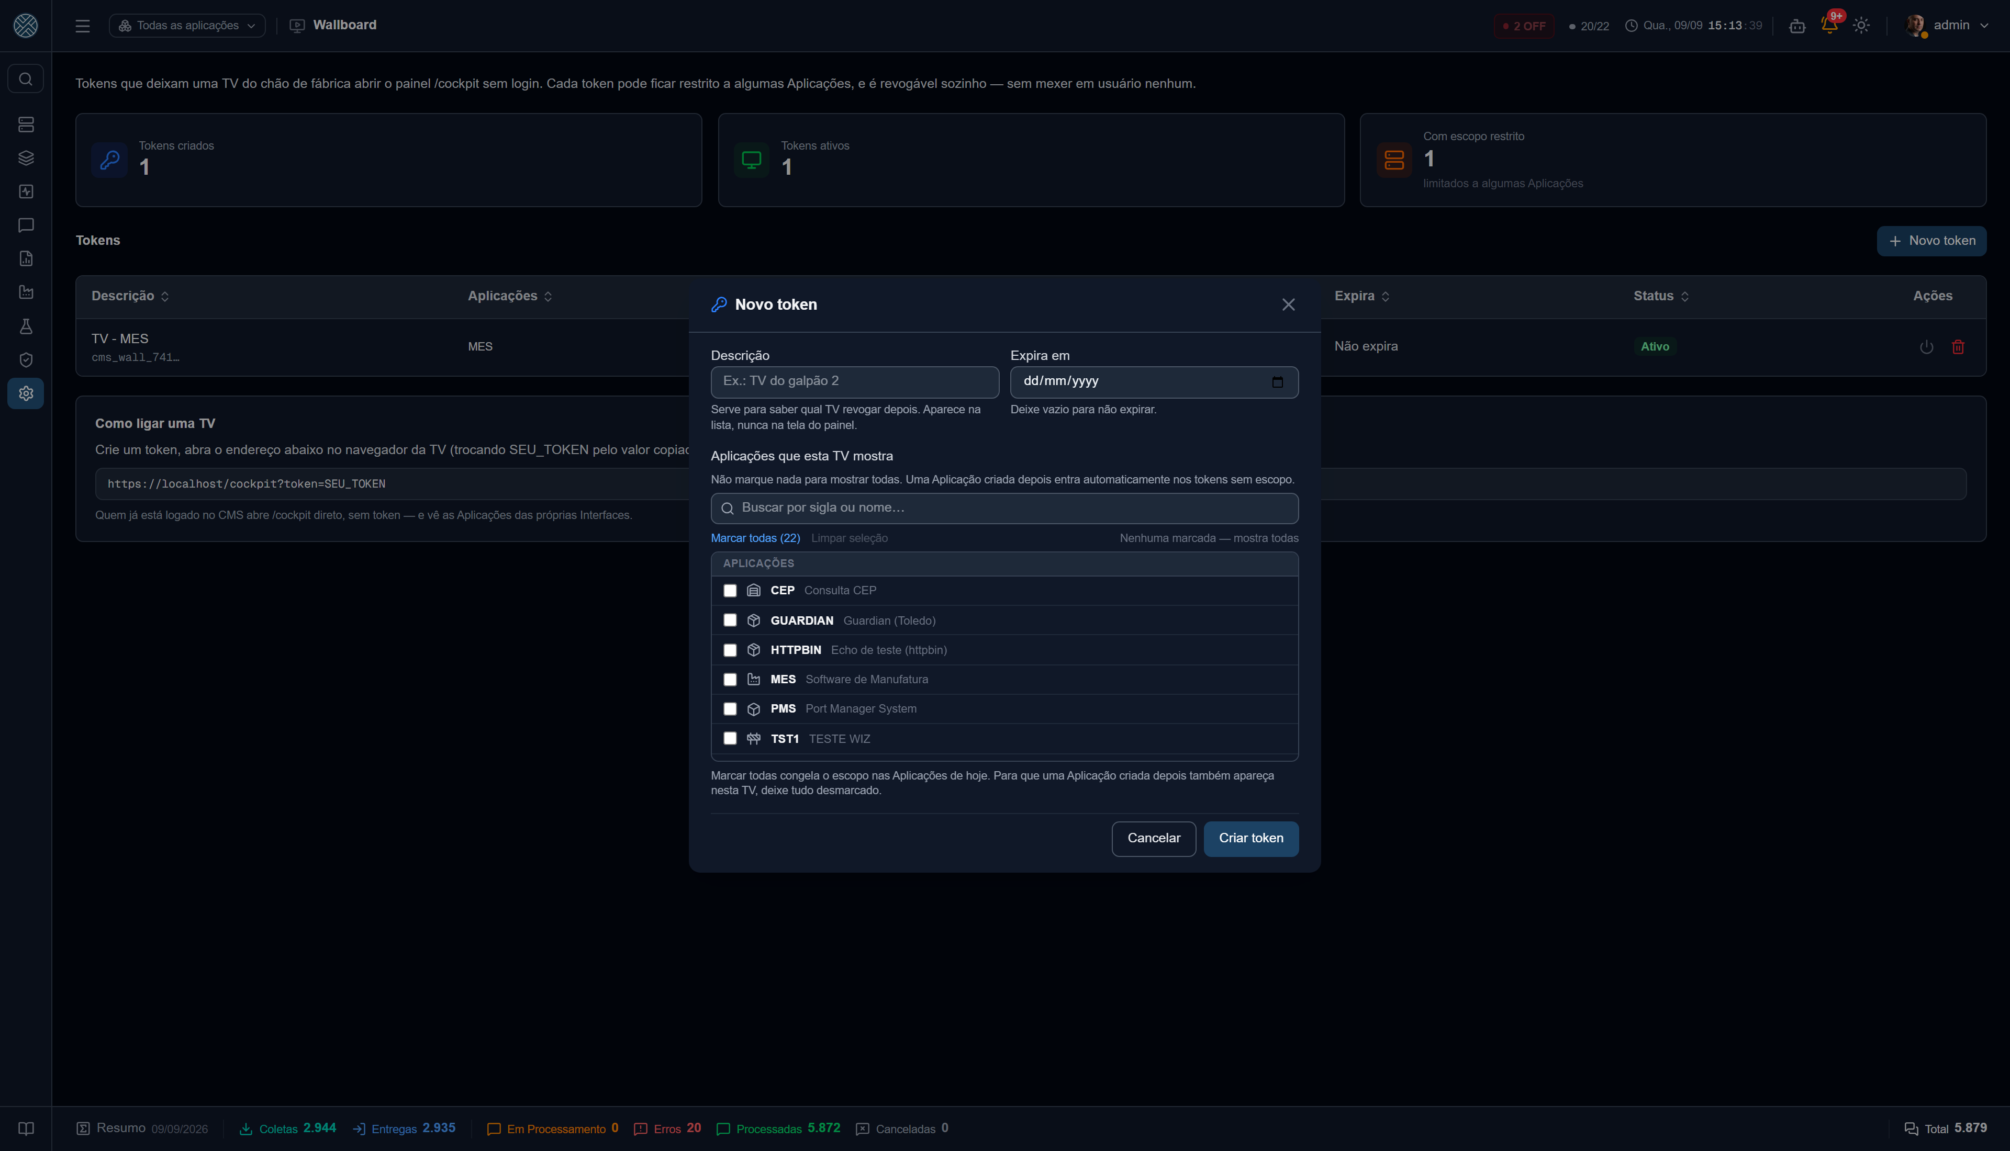2010x1151 pixels.
Task: Check the MES Software de Manufatura checkbox
Action: [730, 679]
